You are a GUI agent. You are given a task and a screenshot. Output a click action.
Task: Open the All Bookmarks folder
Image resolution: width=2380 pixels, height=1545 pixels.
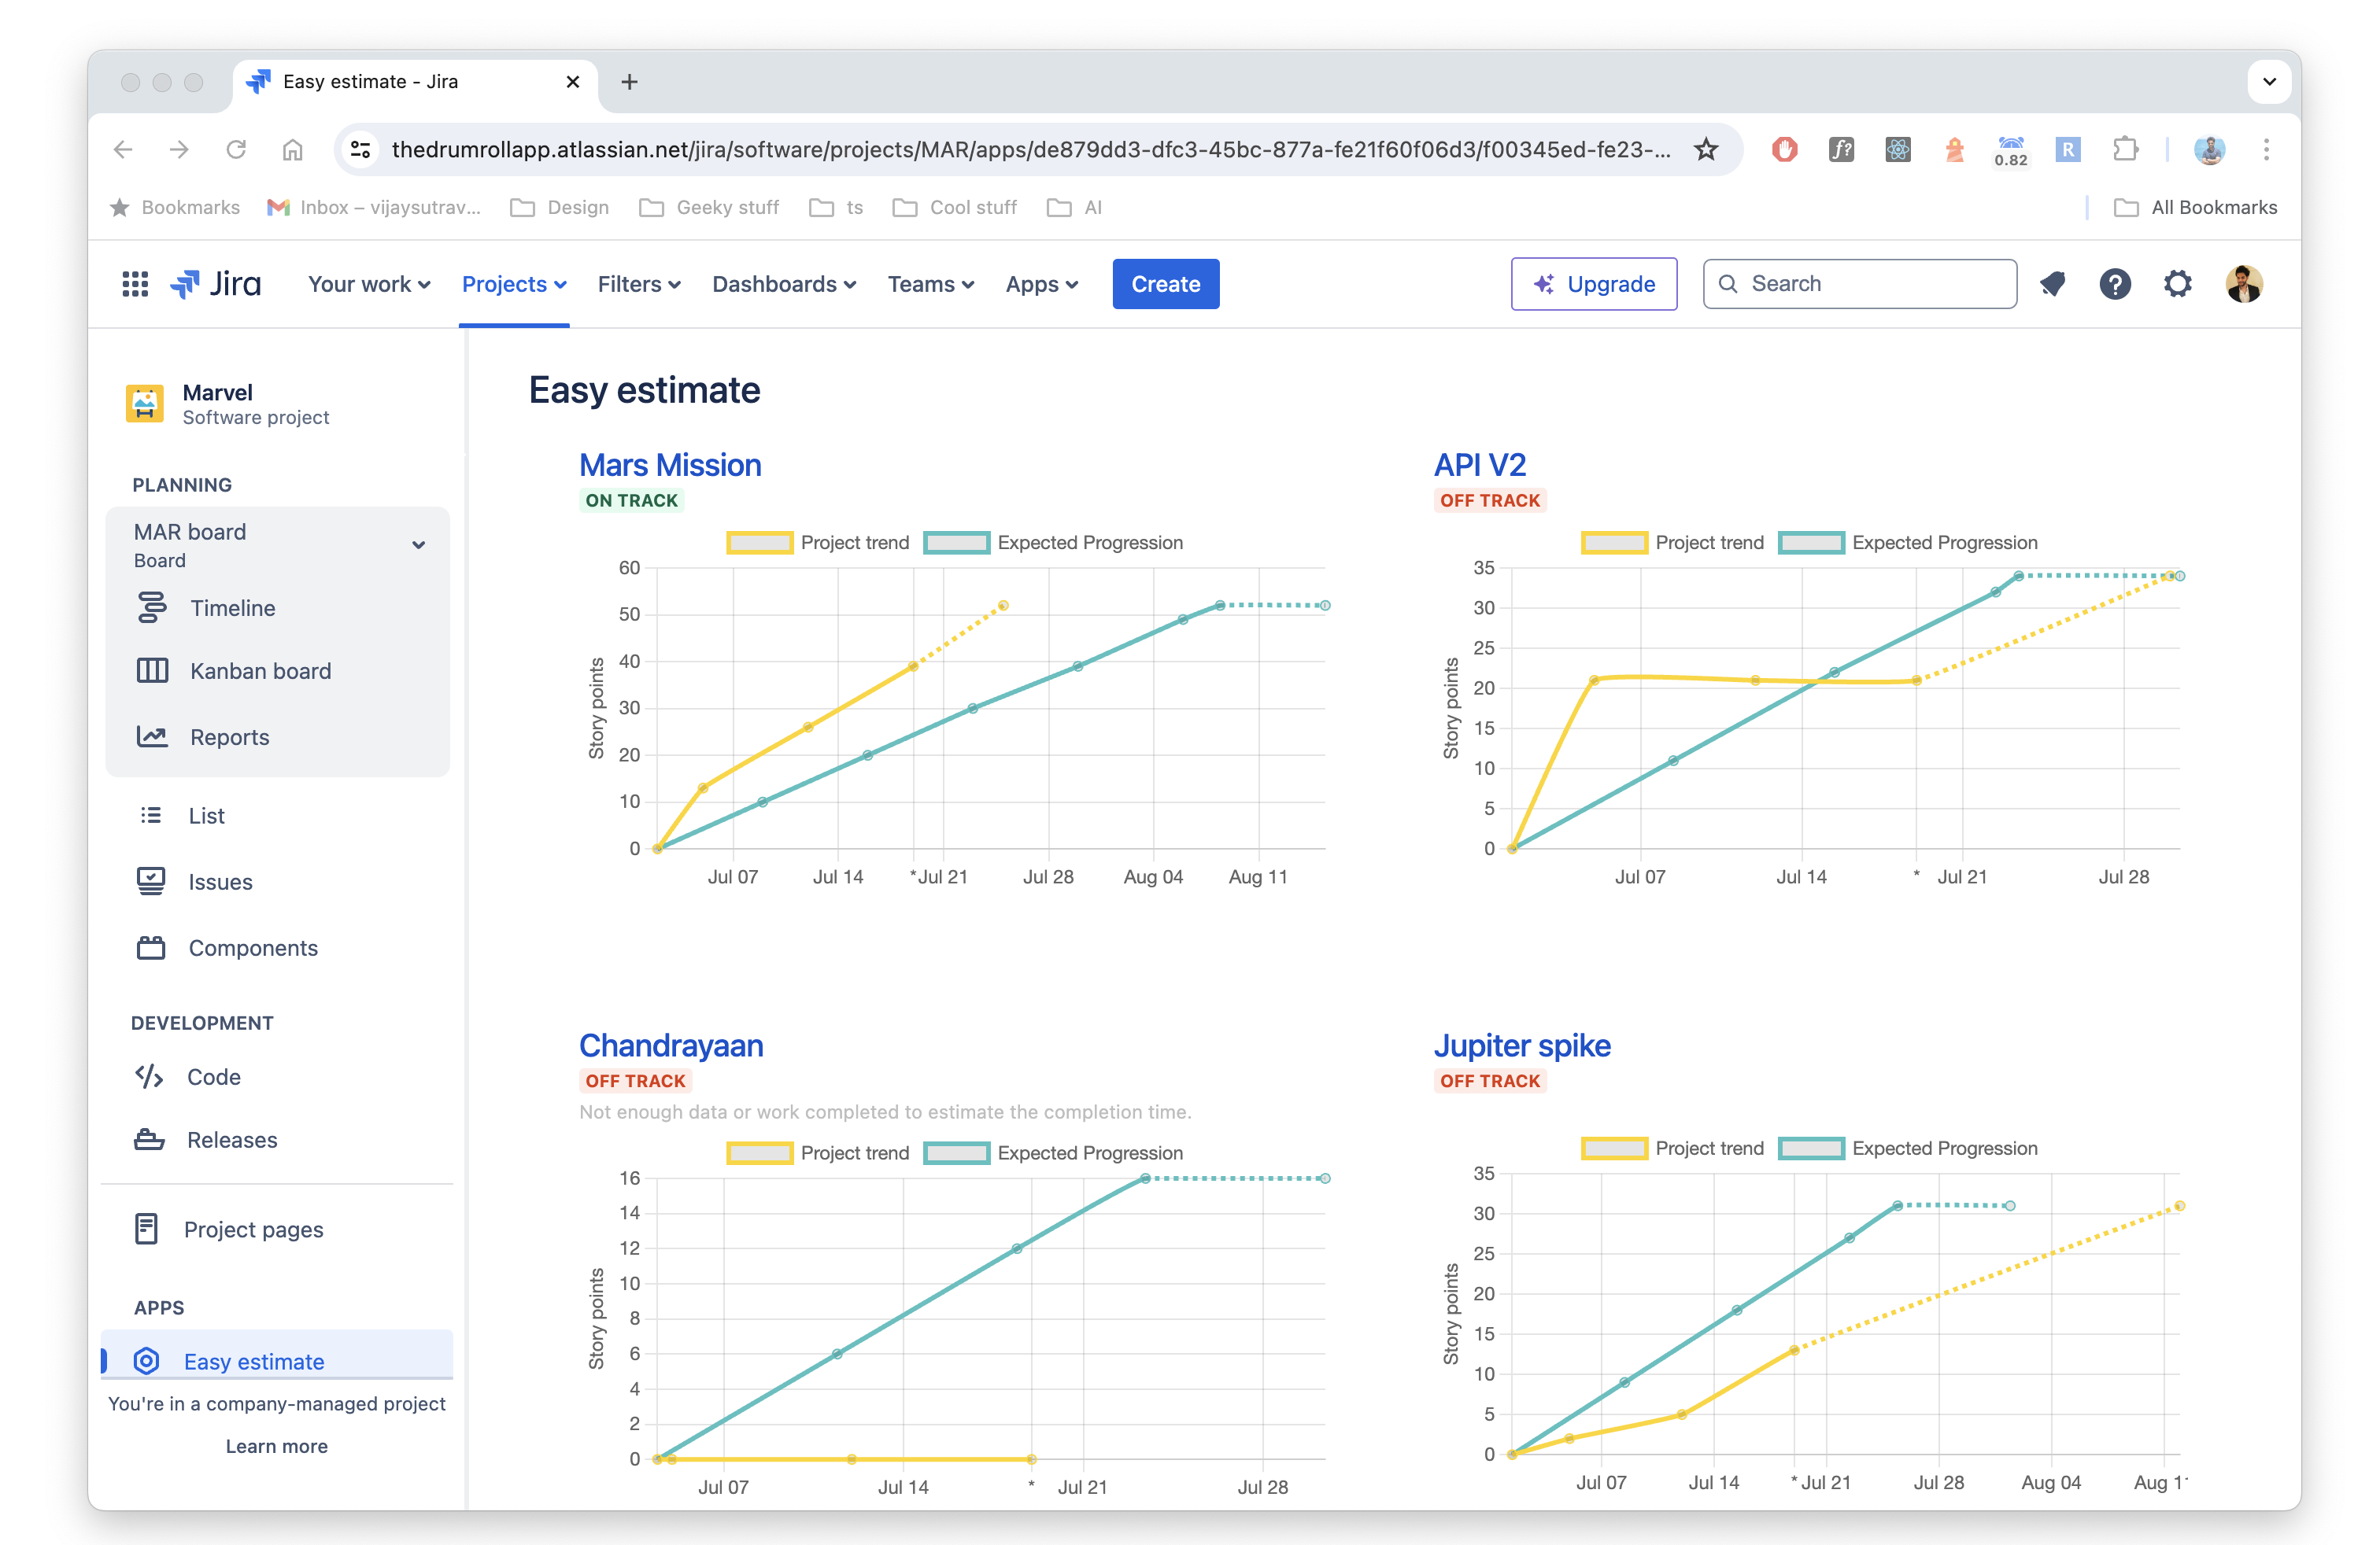point(2196,207)
